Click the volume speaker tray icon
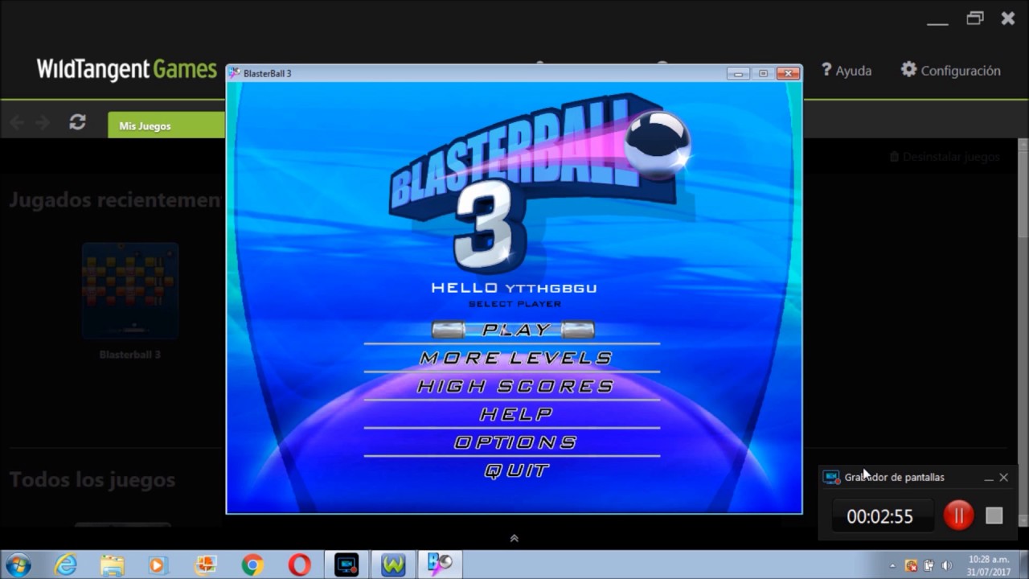 (946, 565)
